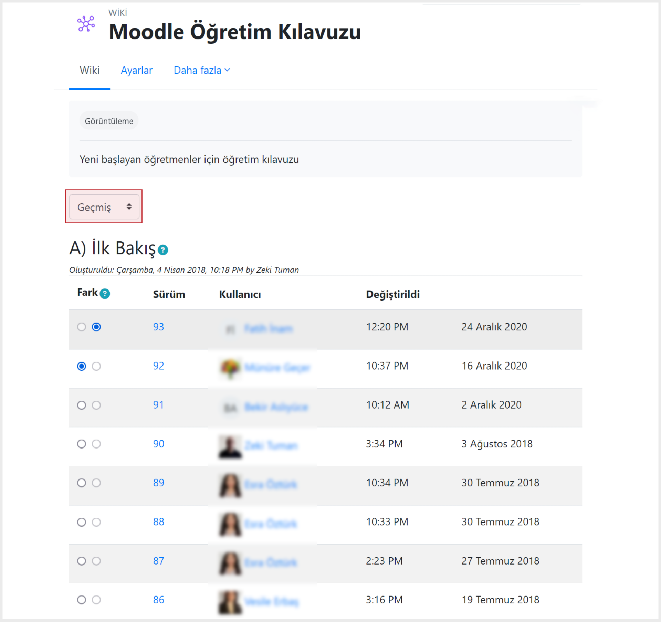Open version 91 link

(158, 405)
